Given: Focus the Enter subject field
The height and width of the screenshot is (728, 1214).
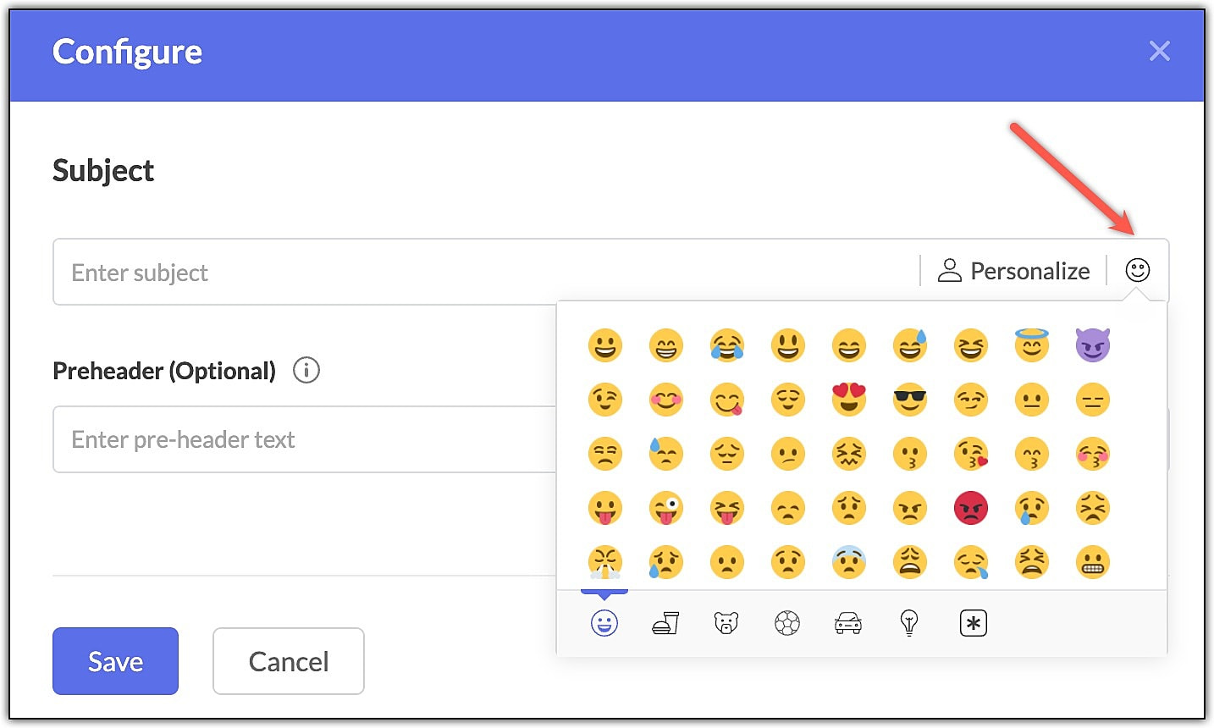Looking at the screenshot, I should 485,272.
